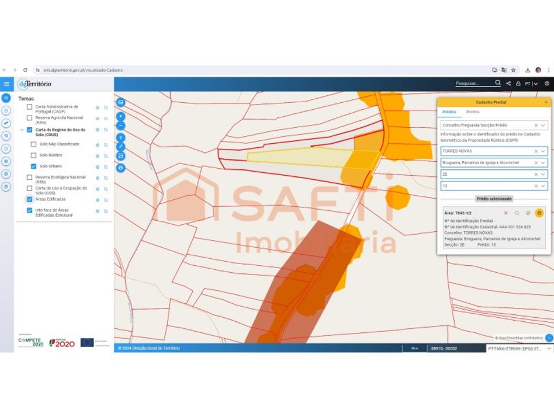
Task: Click the browser reload button
Action: coord(25,70)
